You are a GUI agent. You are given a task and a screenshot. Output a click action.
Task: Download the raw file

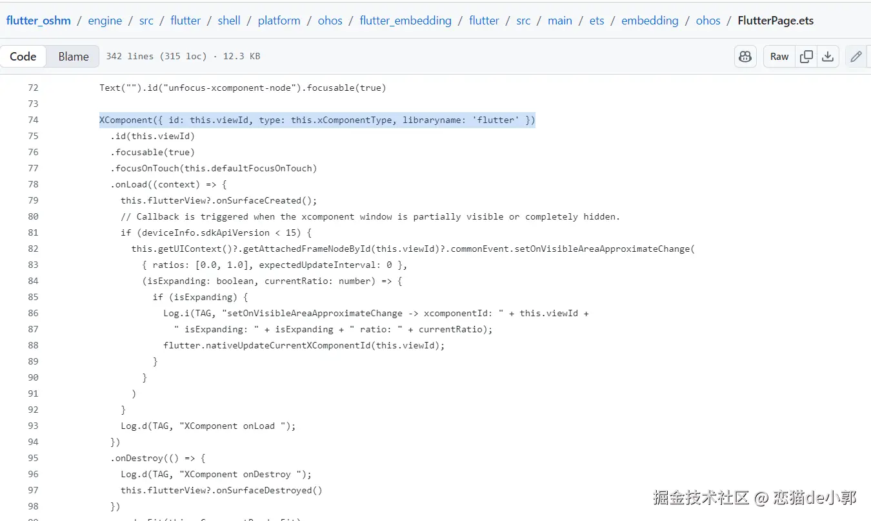[x=827, y=57]
